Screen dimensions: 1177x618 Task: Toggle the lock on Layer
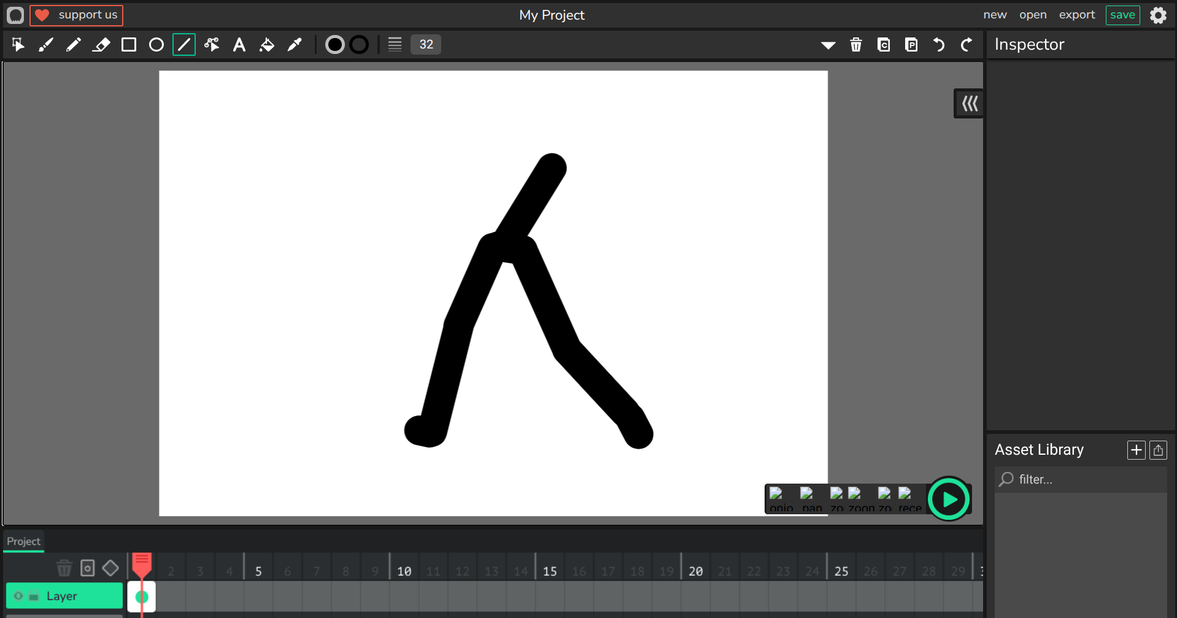click(34, 596)
